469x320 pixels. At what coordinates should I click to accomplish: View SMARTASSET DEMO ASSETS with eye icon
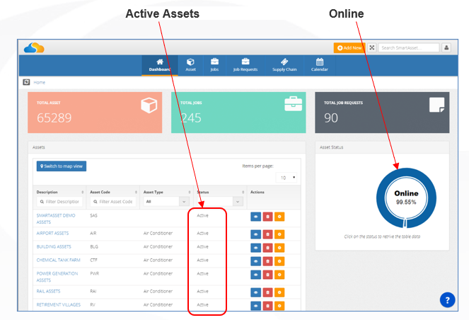click(256, 217)
